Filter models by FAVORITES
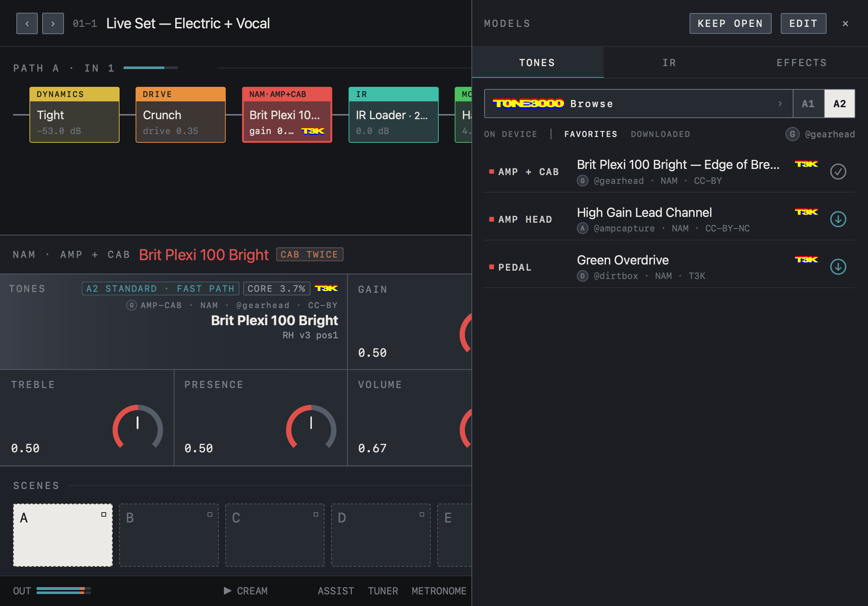The image size is (868, 606). [x=591, y=134]
